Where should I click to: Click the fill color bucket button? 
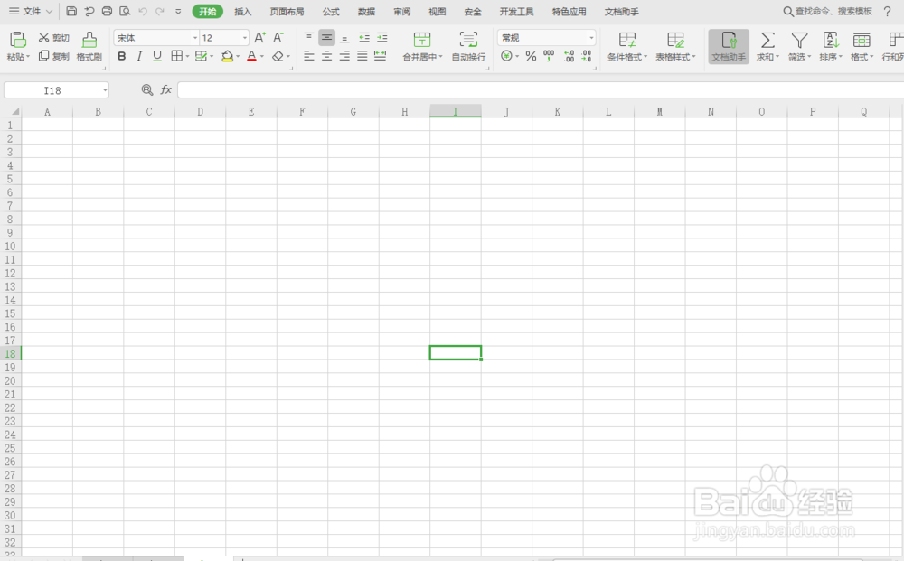pyautogui.click(x=227, y=56)
